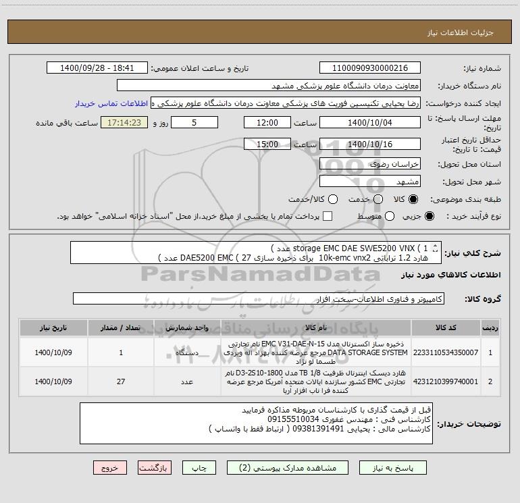Click the تاریخ نیاز column header
Viewport: 520px width, 503px height.
coord(53,328)
